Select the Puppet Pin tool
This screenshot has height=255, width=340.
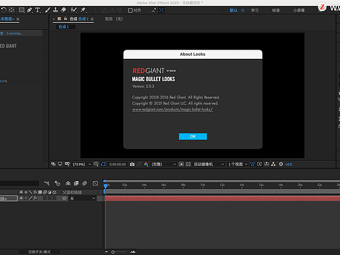[83, 10]
